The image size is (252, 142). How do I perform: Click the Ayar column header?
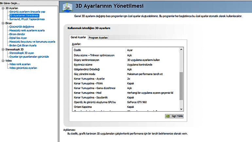click(x=153, y=50)
